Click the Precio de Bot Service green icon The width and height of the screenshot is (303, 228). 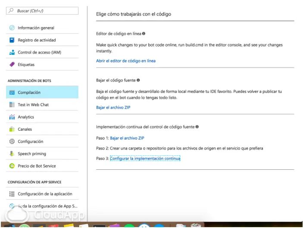coord(12,166)
